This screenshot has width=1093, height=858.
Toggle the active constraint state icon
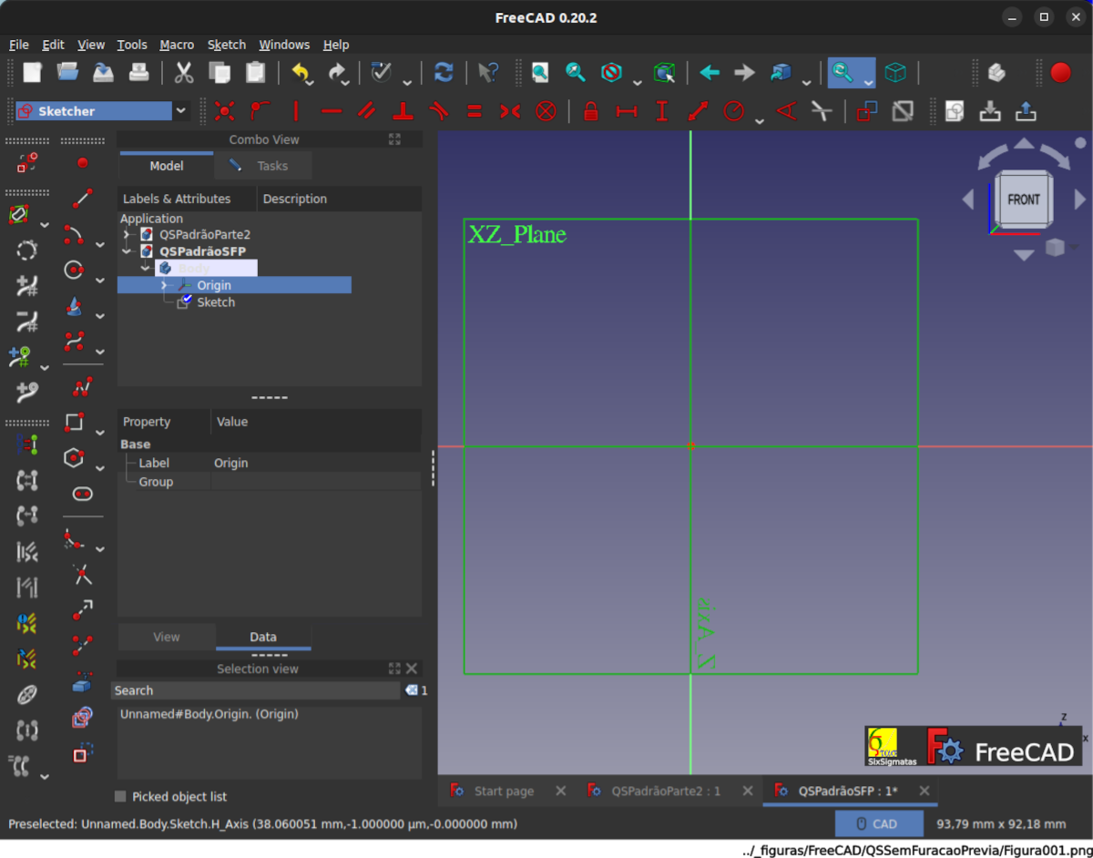903,111
